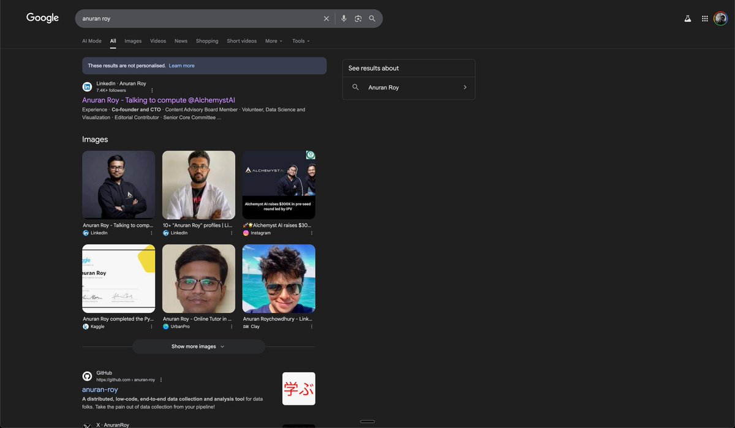Image resolution: width=735 pixels, height=428 pixels.
Task: Click the LinkedIn favicon in the first result
Action: click(x=88, y=87)
